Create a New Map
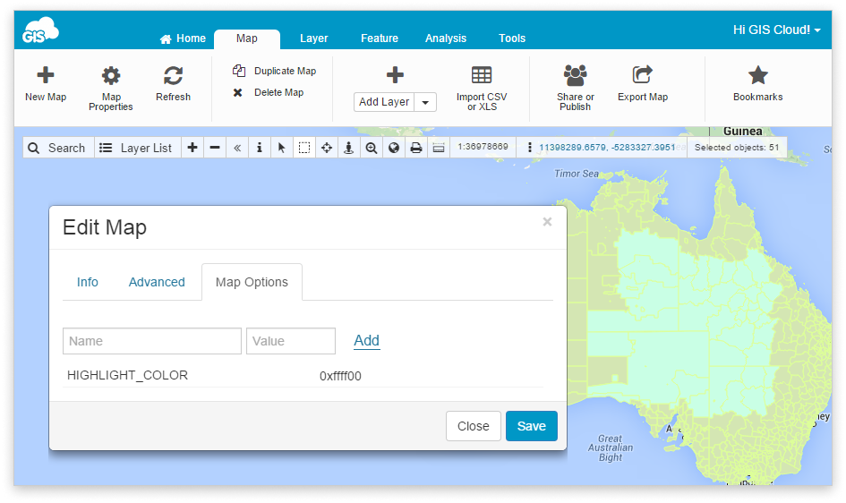This screenshot has width=846, height=503. (46, 83)
